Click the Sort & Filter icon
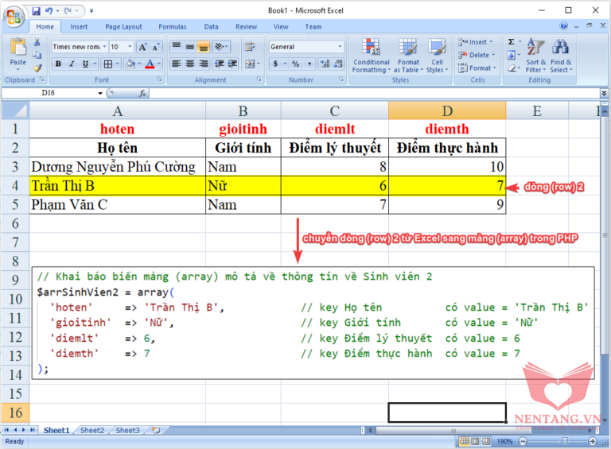Image resolution: width=611 pixels, height=449 pixels. pos(536,55)
